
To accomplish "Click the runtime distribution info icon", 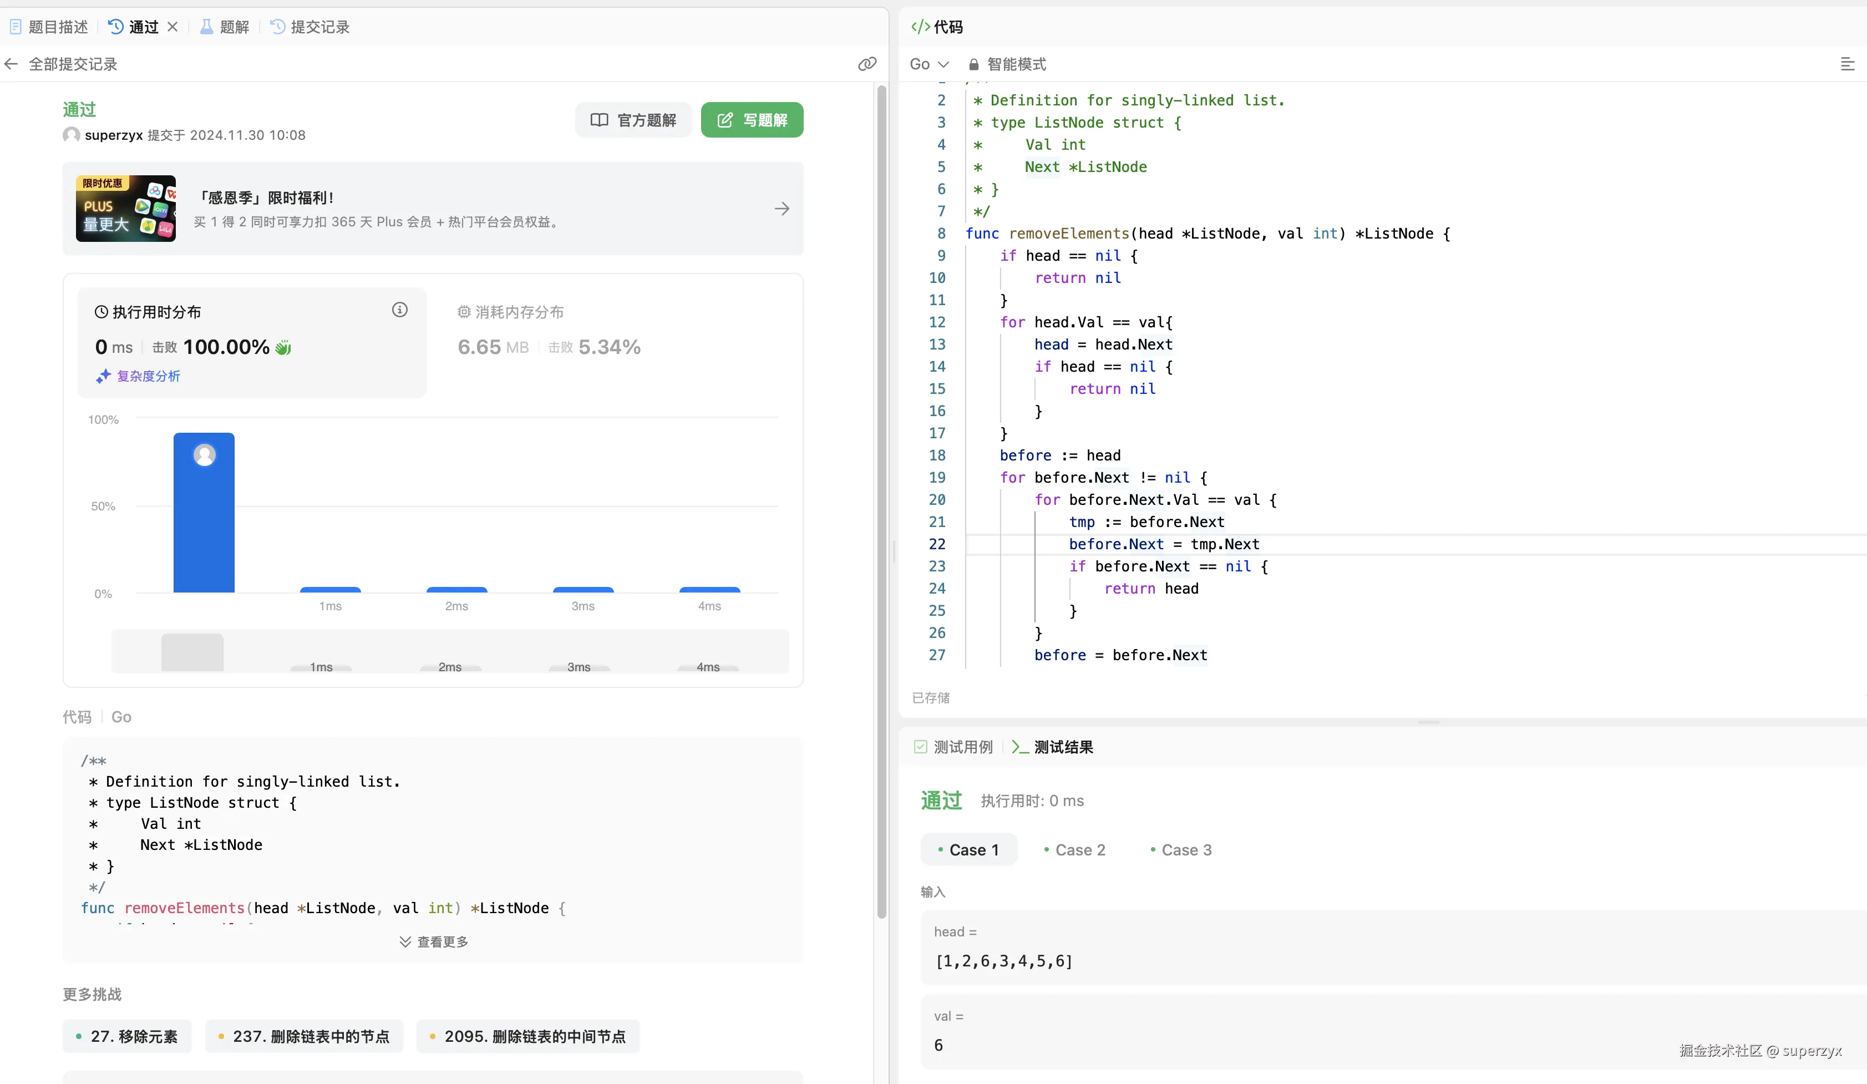I will (399, 310).
